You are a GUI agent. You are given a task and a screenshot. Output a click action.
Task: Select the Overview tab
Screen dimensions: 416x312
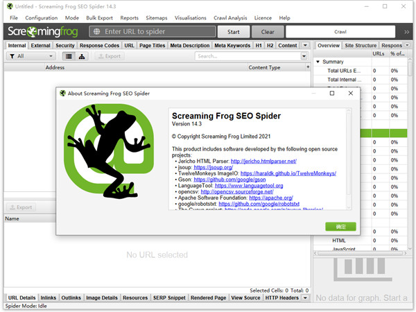(329, 45)
